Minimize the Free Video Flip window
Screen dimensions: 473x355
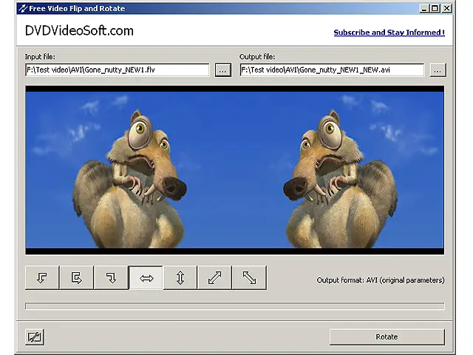click(424, 8)
